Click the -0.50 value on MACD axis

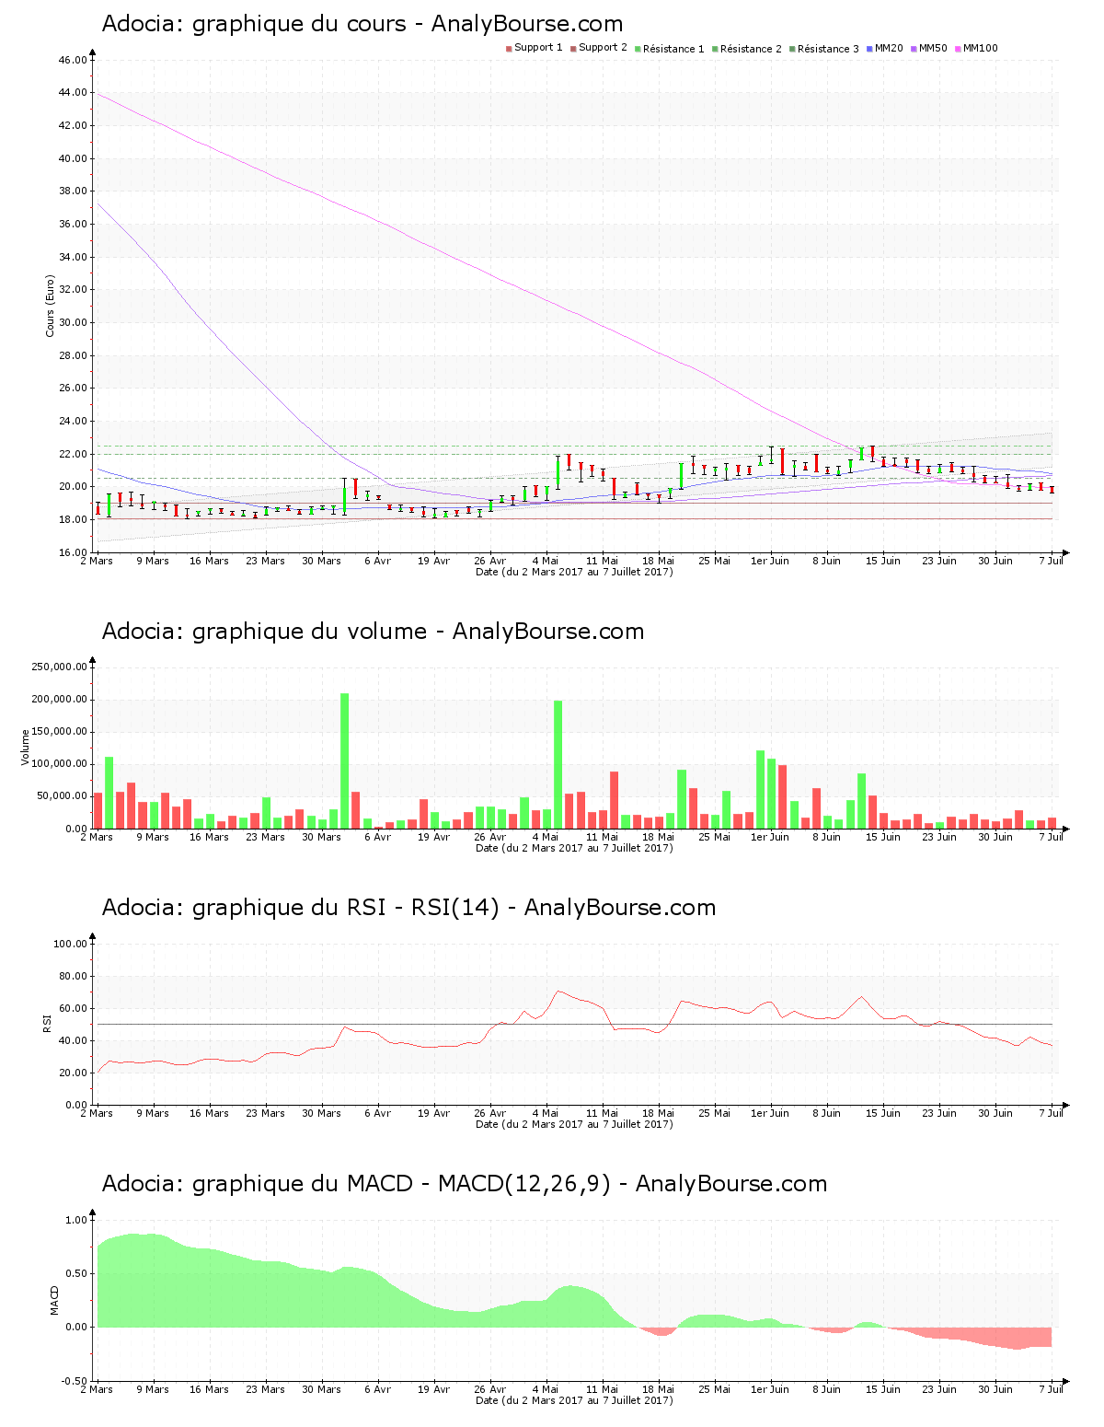[75, 1381]
